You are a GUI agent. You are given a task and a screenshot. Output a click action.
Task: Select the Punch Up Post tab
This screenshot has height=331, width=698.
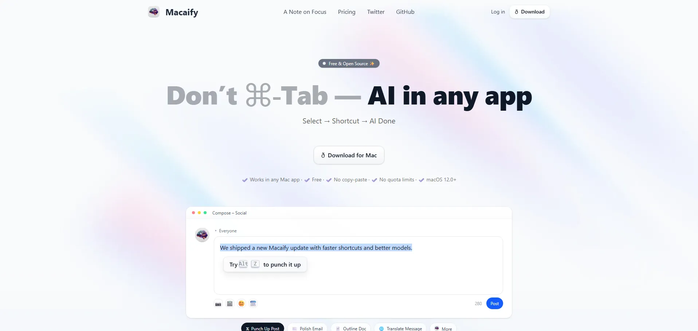263,328
